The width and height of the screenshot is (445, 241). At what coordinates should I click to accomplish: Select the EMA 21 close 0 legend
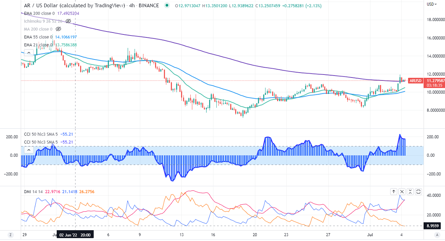pos(38,45)
